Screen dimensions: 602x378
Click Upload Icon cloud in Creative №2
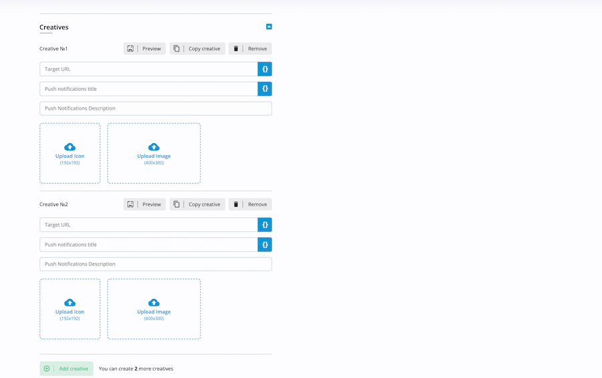70,302
